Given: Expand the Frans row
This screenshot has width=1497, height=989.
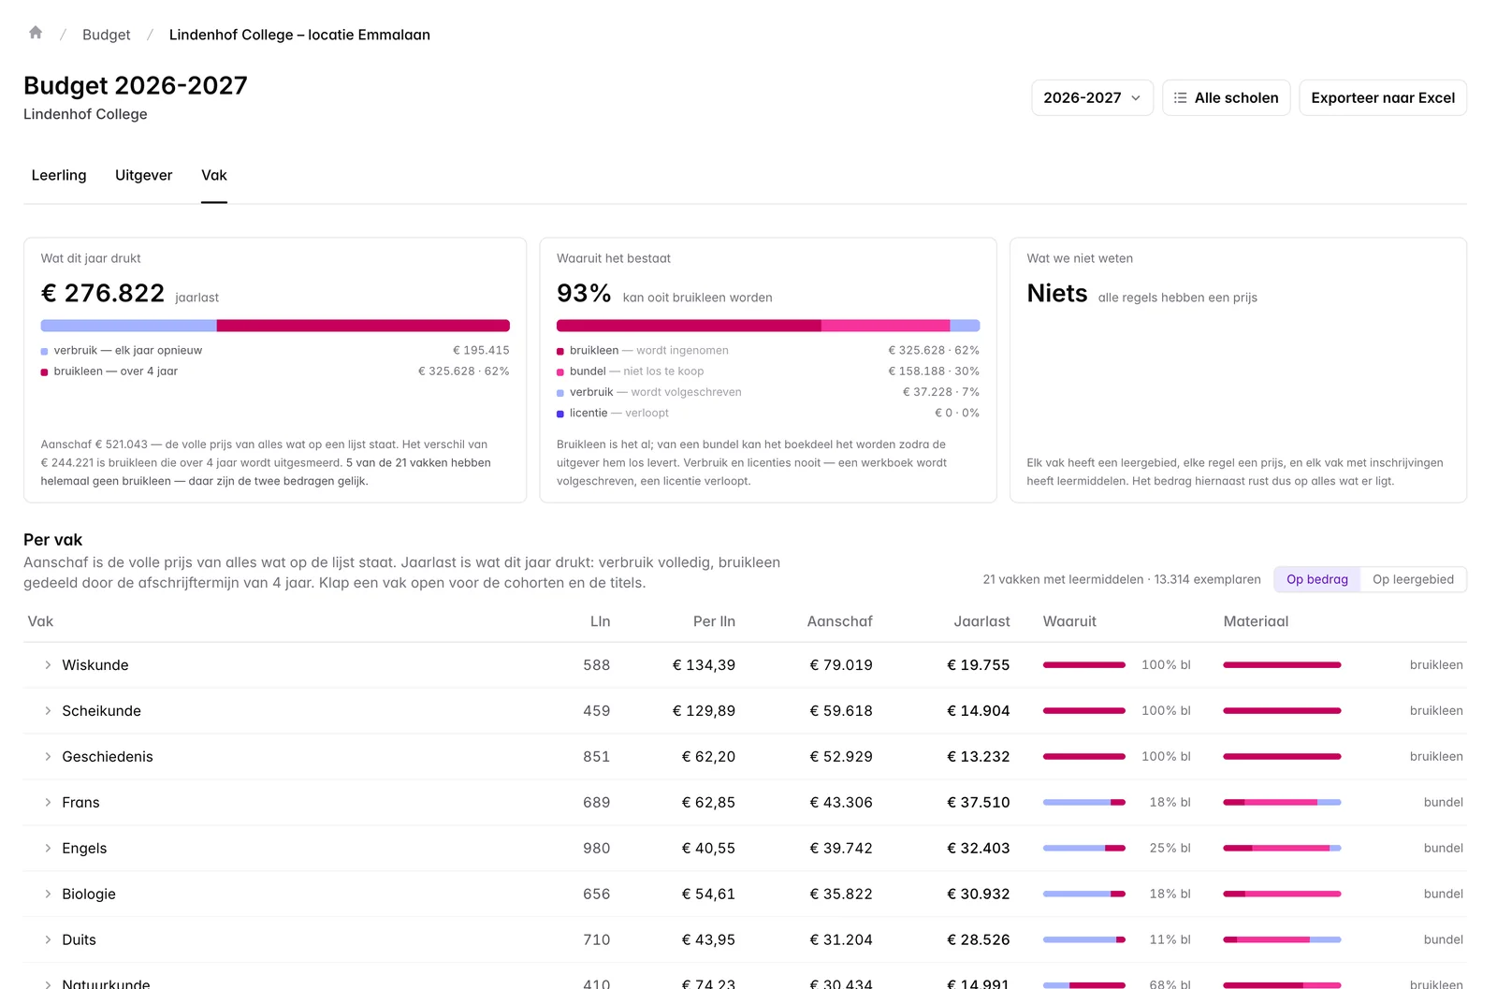Looking at the screenshot, I should 48,803.
